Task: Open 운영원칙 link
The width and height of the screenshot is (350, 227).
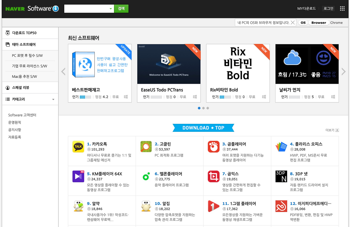Action: (x=14, y=123)
